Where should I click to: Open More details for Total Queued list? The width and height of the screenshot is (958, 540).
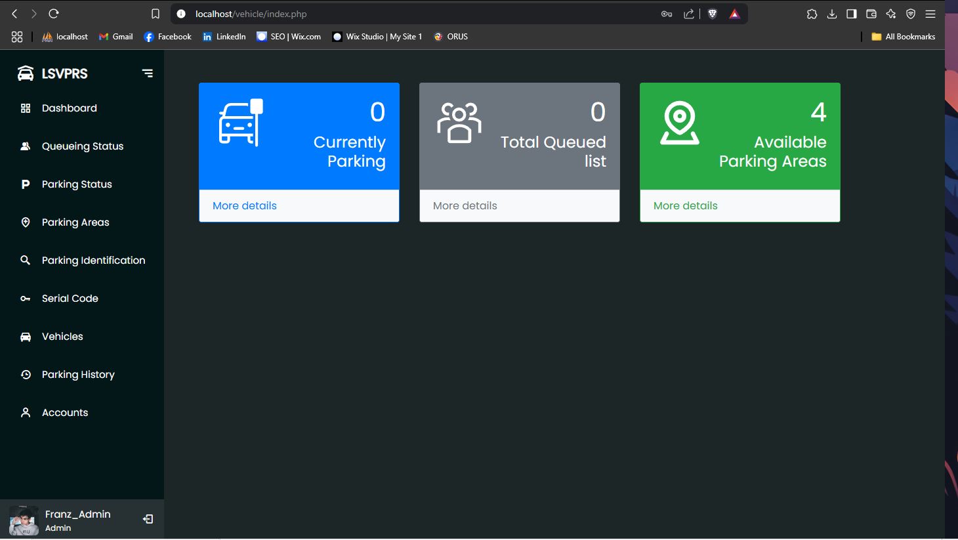465,206
